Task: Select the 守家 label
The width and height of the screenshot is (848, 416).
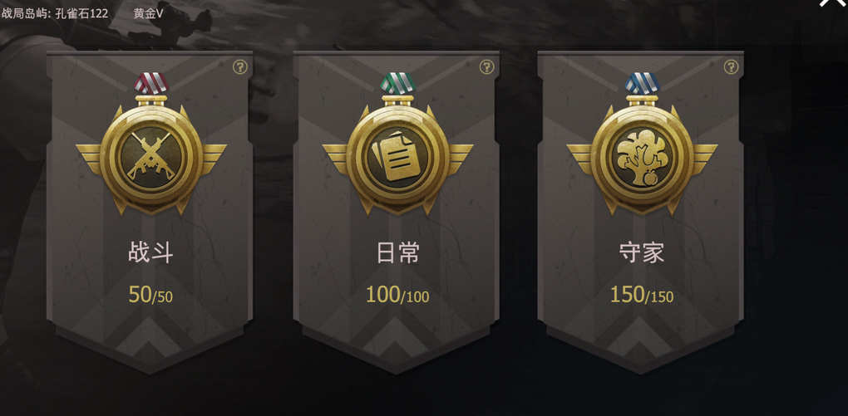Action: coord(642,253)
